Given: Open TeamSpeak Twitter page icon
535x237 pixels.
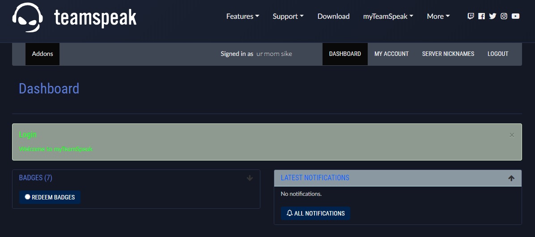Looking at the screenshot, I should (493, 16).
